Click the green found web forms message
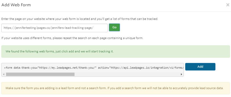Image resolution: width=231 pixels, height=97 pixels. [115, 51]
